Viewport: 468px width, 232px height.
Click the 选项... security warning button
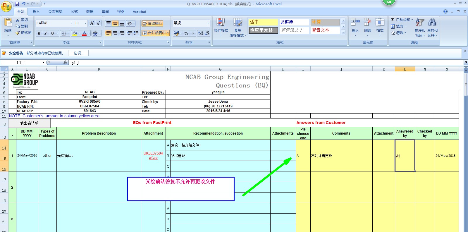click(x=78, y=53)
